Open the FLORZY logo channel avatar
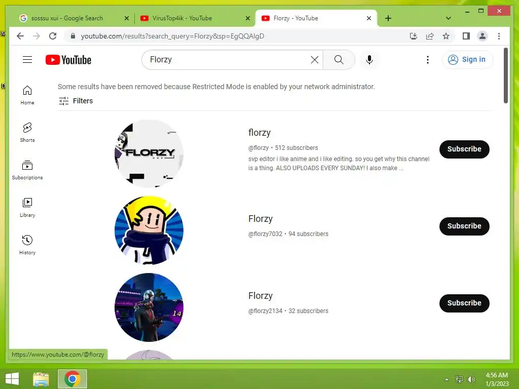Image resolution: width=519 pixels, height=389 pixels. tap(149, 153)
